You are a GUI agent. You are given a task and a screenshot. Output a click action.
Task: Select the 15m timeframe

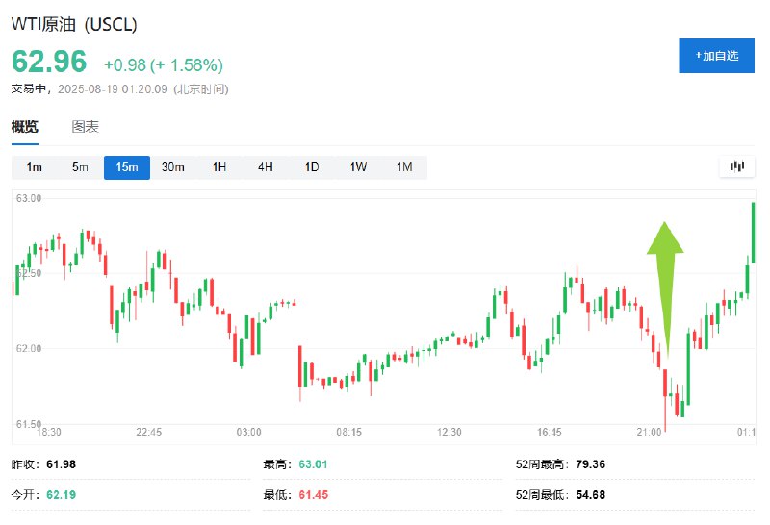(x=127, y=167)
